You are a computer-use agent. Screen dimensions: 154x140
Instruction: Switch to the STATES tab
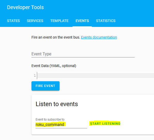pyautogui.click(x=13, y=21)
